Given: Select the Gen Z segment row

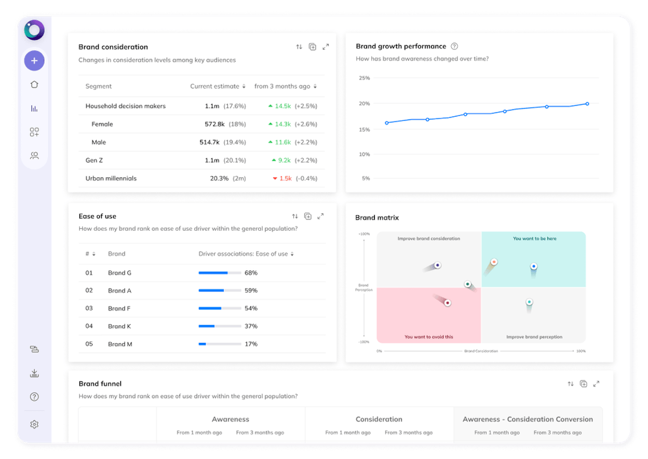Looking at the screenshot, I should click(201, 160).
